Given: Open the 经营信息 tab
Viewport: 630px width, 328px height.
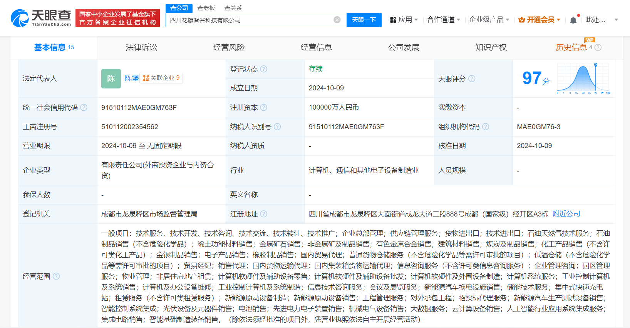Looking at the screenshot, I should click(x=316, y=47).
